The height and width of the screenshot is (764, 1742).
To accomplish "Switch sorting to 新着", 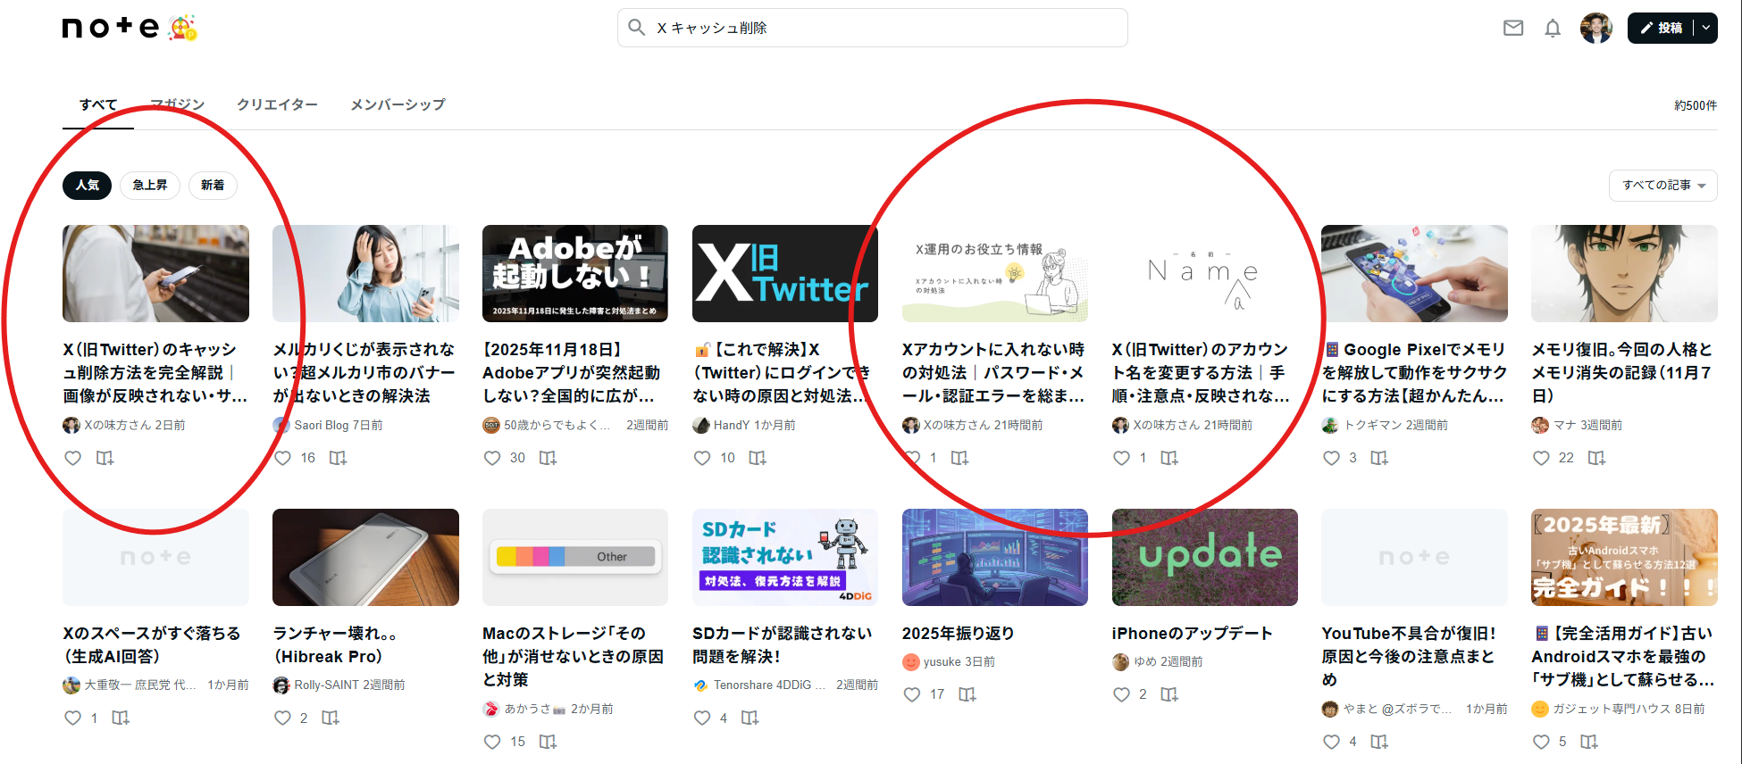I will click(213, 185).
